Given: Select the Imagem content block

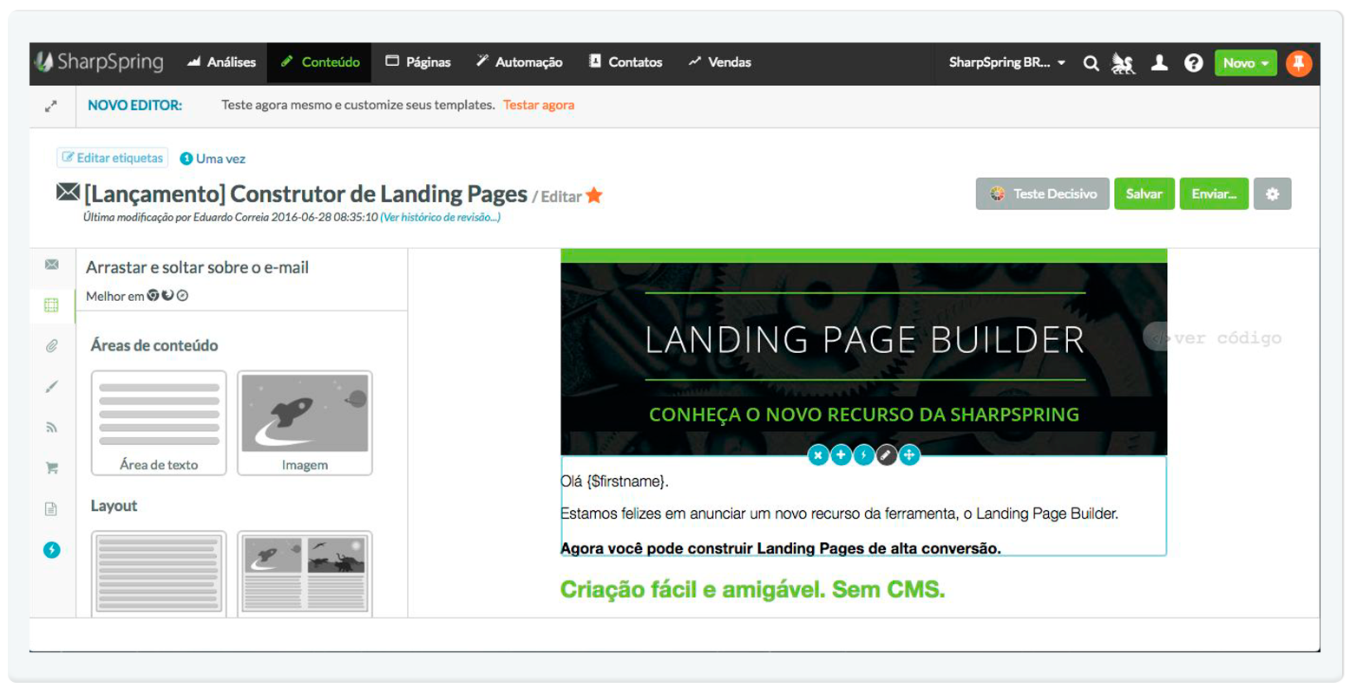Looking at the screenshot, I should coord(305,423).
